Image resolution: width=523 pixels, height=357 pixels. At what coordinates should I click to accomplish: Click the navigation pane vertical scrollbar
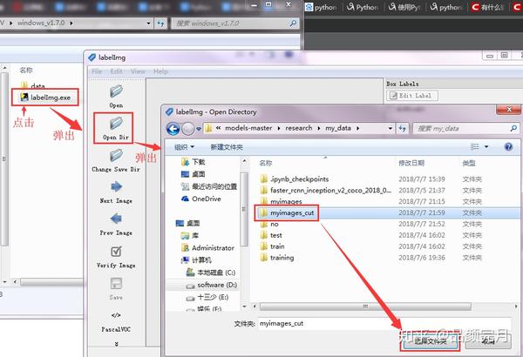[244, 209]
